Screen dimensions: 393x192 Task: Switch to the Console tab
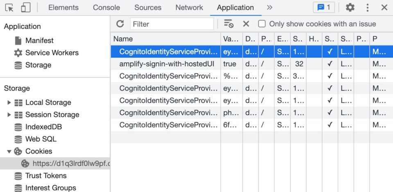coord(107,8)
